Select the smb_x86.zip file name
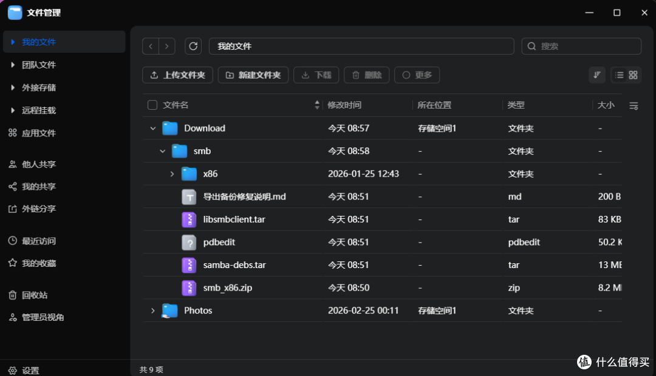 [x=228, y=288]
